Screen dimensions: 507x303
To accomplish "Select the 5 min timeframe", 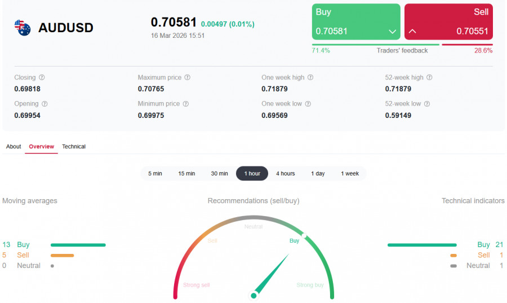I will click(155, 174).
